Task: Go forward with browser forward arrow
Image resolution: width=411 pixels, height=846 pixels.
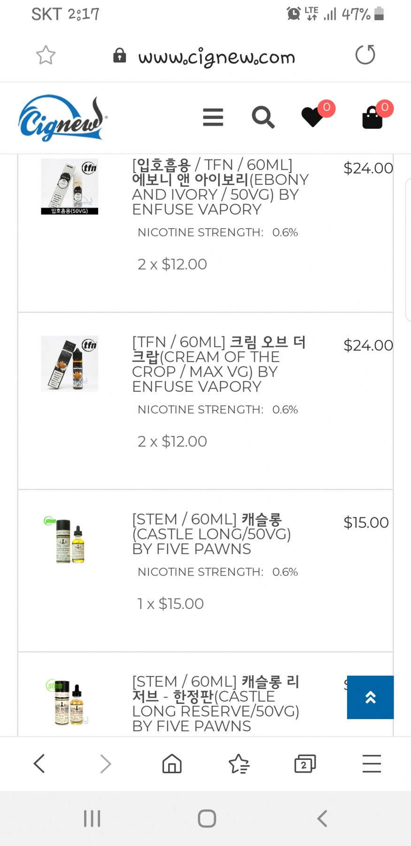Action: point(106,764)
